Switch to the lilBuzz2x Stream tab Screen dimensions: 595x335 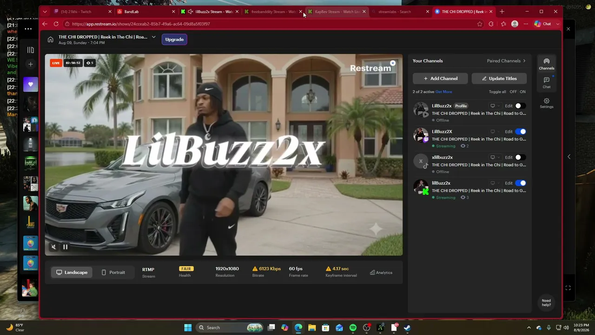(x=210, y=12)
